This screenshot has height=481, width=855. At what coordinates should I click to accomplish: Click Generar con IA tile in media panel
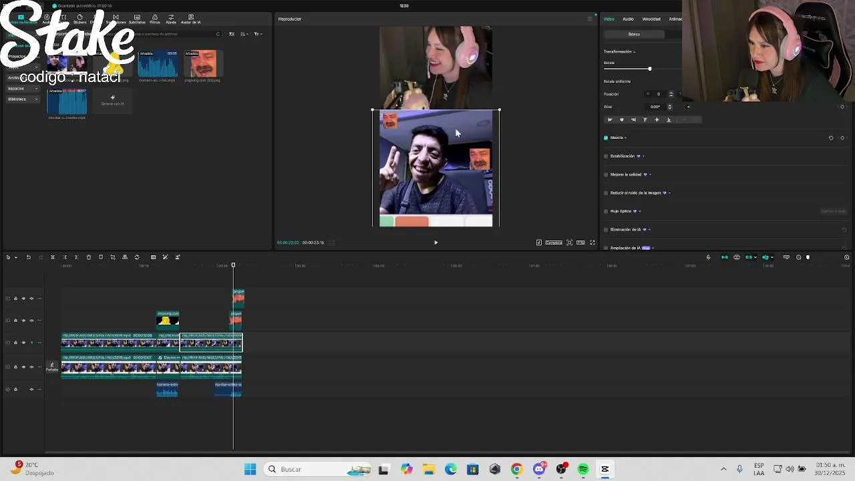pyautogui.click(x=112, y=100)
